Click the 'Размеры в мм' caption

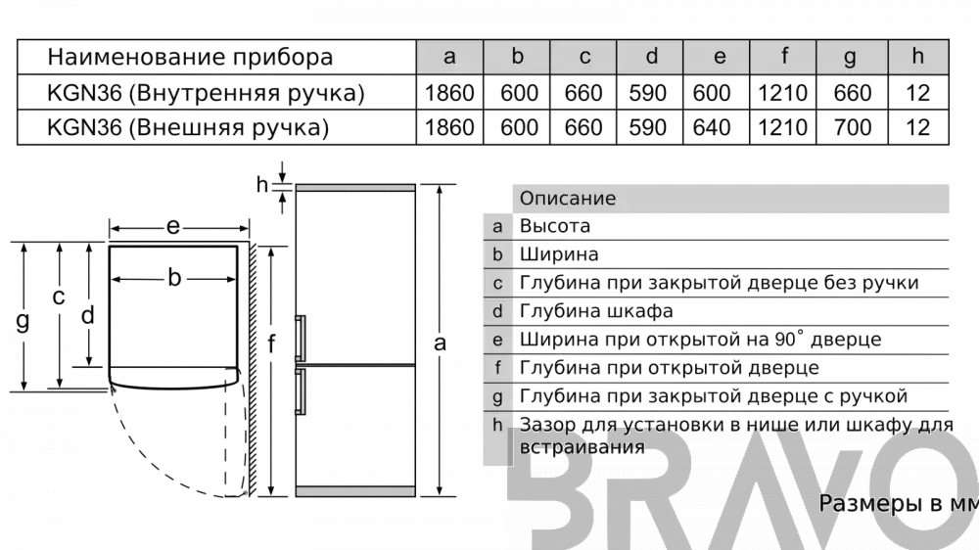pyautogui.click(x=899, y=503)
